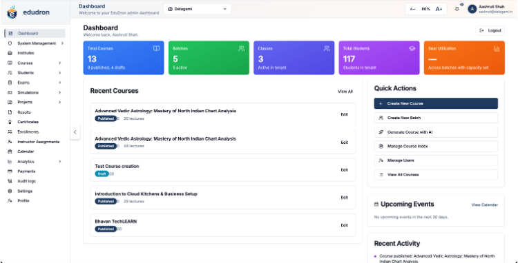Click the Results document icon
The height and width of the screenshot is (263, 518).
tap(10, 112)
